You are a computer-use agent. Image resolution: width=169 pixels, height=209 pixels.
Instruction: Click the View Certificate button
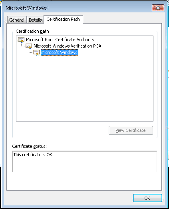tap(131, 130)
